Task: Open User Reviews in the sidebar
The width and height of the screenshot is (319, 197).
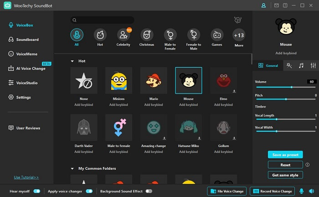Action: (x=24, y=128)
